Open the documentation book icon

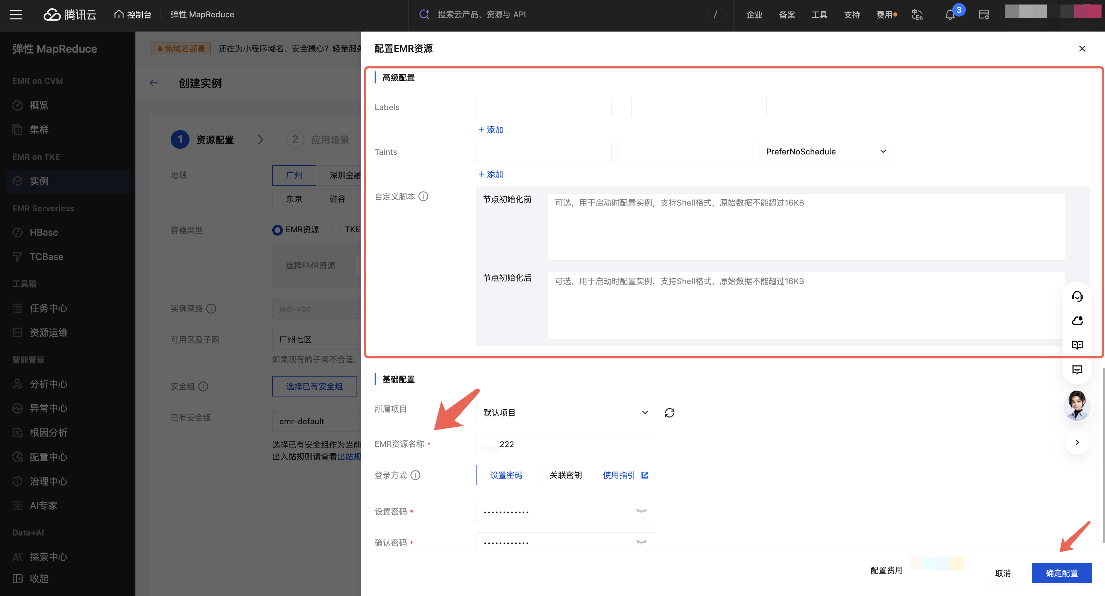[1077, 345]
